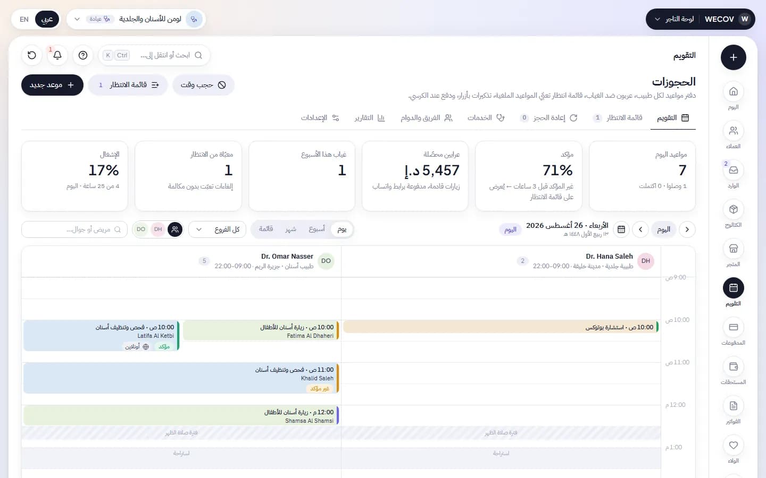Open the clinic switcher dropdown
Image resolution: width=766 pixels, height=478 pixels.
[x=136, y=19]
